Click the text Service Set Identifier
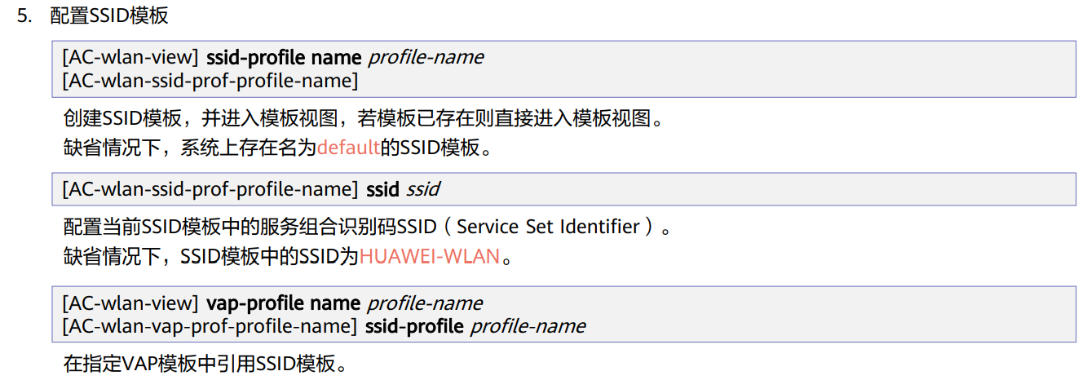The height and width of the screenshot is (380, 1091). point(548,227)
